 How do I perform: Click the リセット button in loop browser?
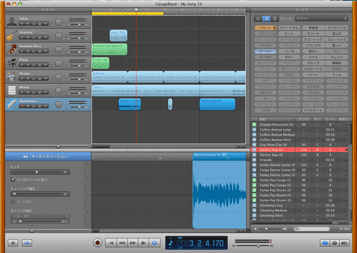coord(265,28)
